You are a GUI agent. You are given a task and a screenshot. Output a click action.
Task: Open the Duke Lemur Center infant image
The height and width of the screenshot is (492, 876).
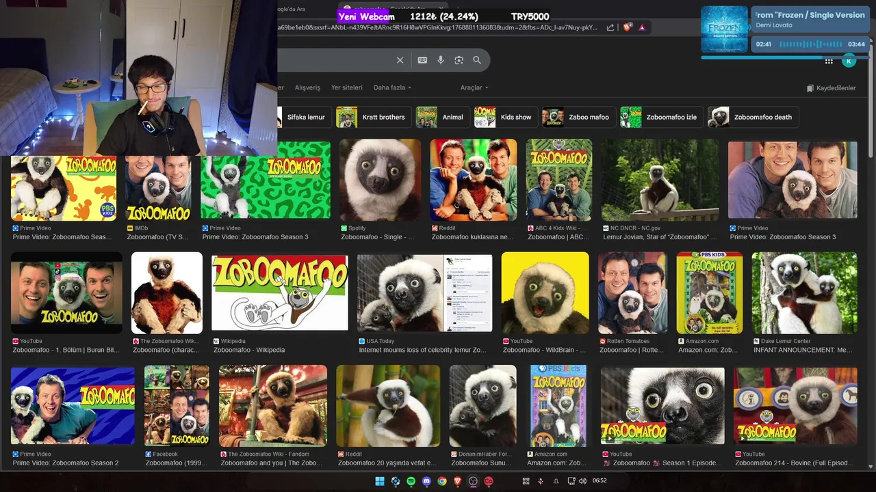coord(805,293)
